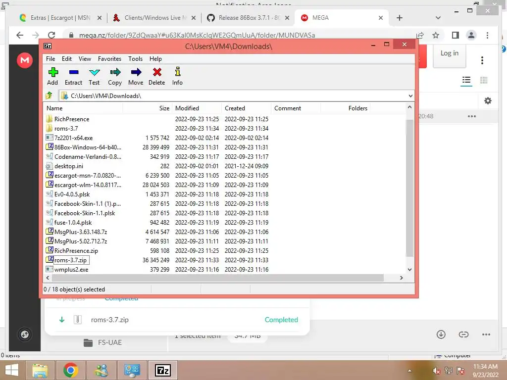Bookmark this page with the star
The height and width of the screenshot is (380, 507).
436,35
